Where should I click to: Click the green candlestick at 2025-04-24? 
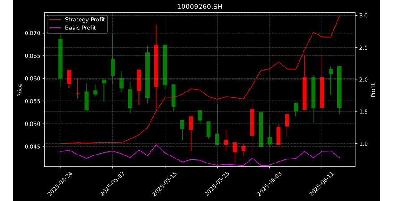[x=60, y=59]
